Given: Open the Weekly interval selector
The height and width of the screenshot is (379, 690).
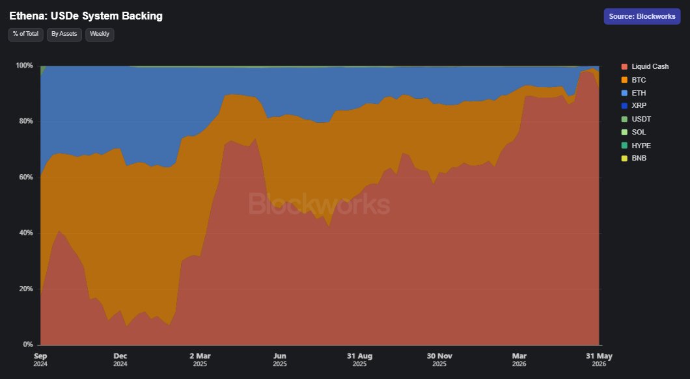Looking at the screenshot, I should 100,34.
